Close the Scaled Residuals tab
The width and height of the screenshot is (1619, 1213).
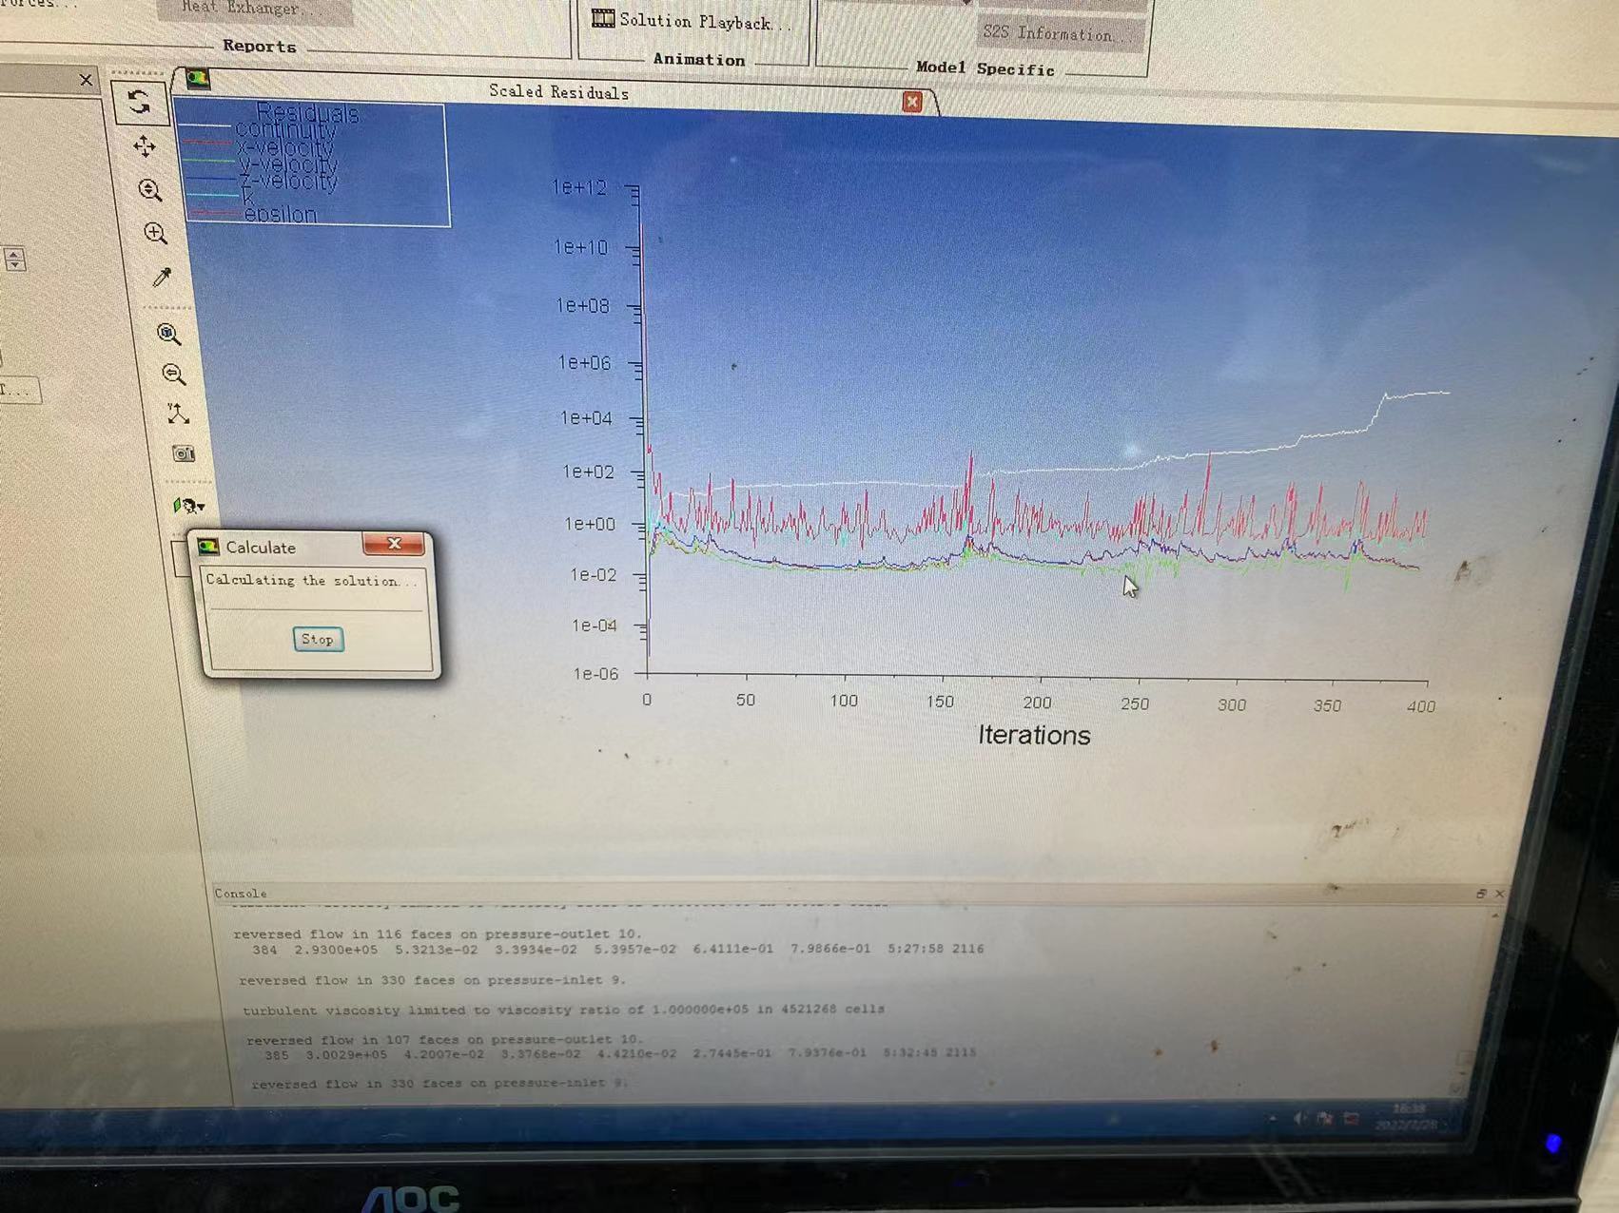point(912,102)
